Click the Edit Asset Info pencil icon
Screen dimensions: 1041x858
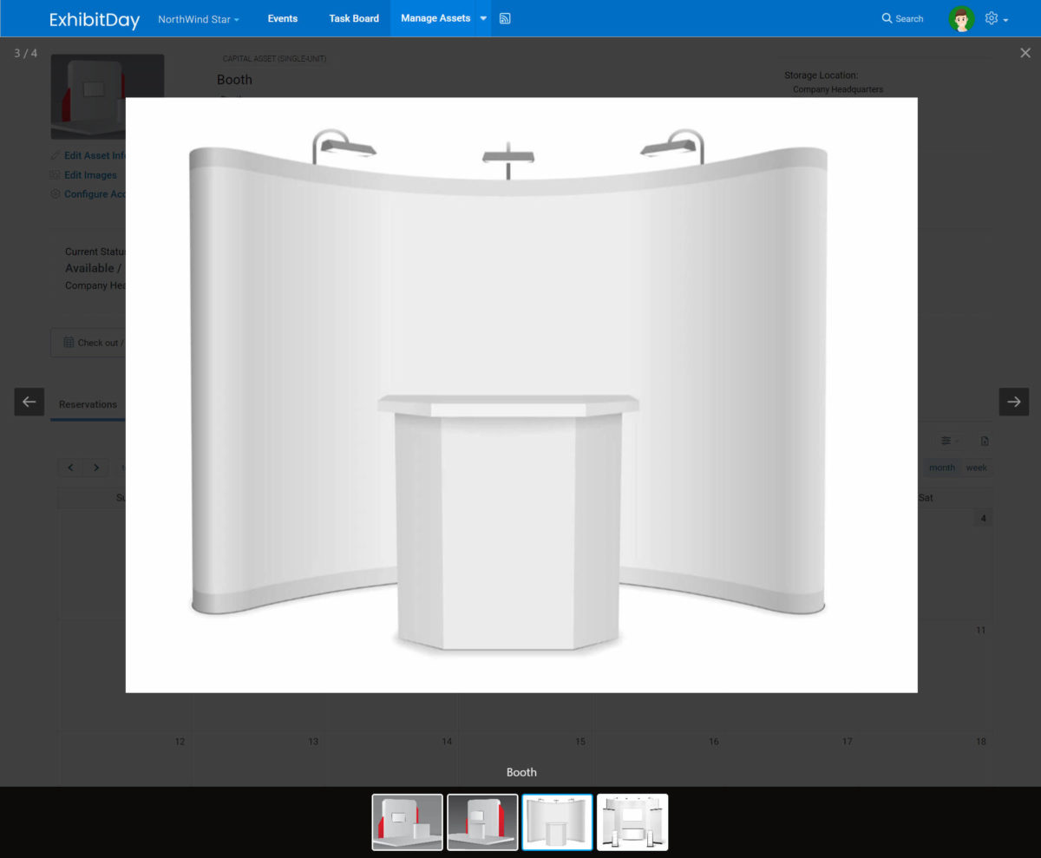(x=55, y=155)
